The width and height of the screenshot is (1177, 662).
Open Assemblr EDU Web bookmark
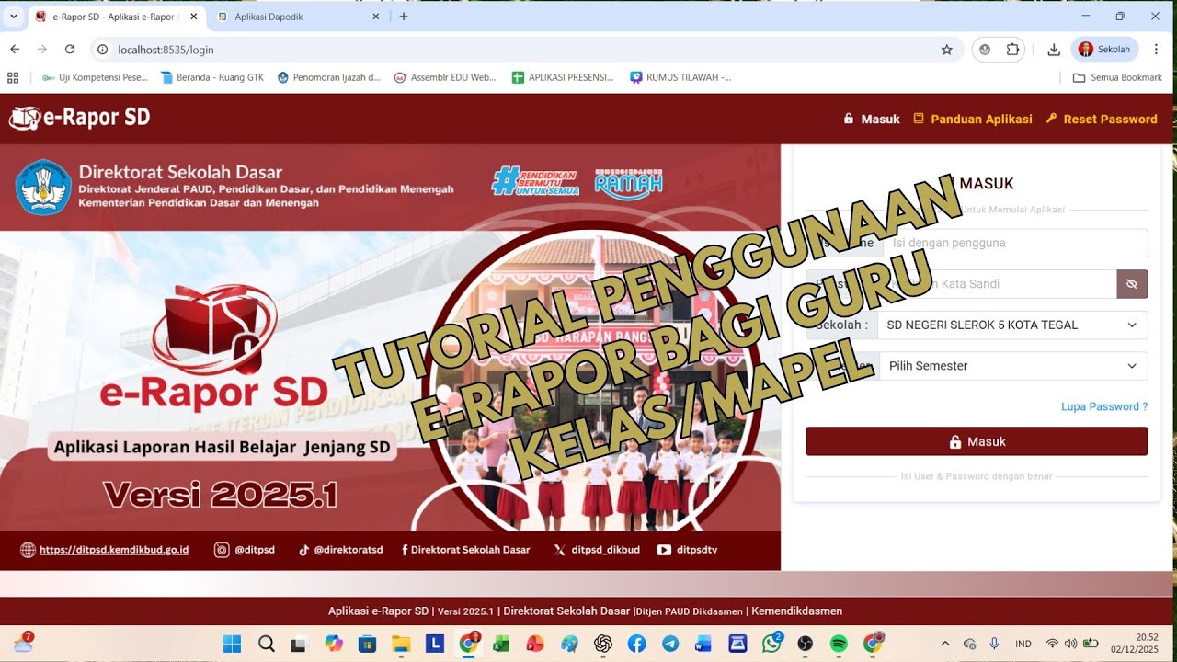(x=445, y=77)
